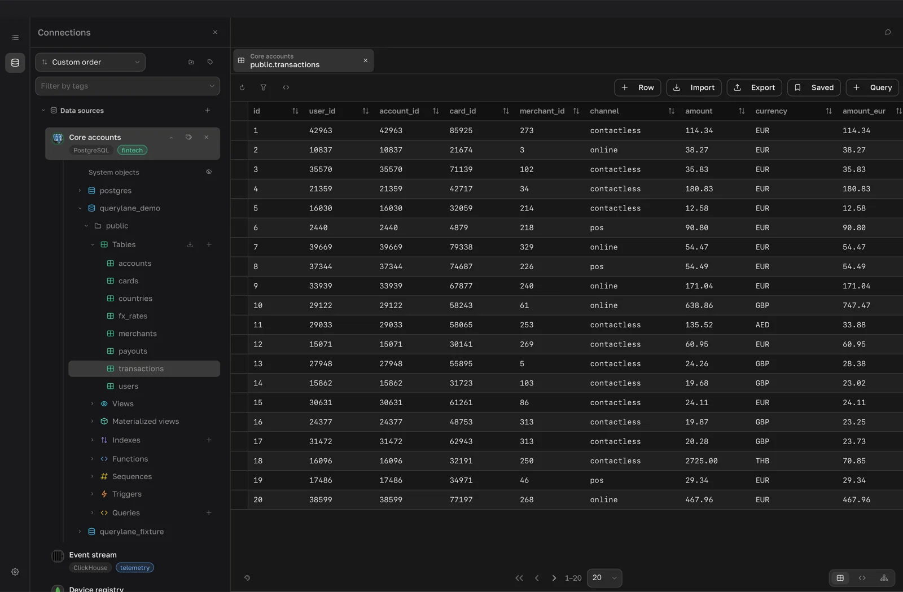Click the Import button
The image size is (903, 592).
pyautogui.click(x=694, y=87)
